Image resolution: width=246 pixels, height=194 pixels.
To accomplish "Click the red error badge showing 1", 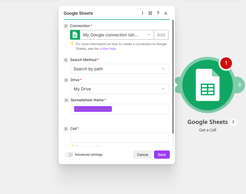I will (x=226, y=63).
